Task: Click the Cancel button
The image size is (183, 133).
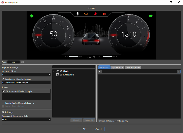Action: [98, 129]
